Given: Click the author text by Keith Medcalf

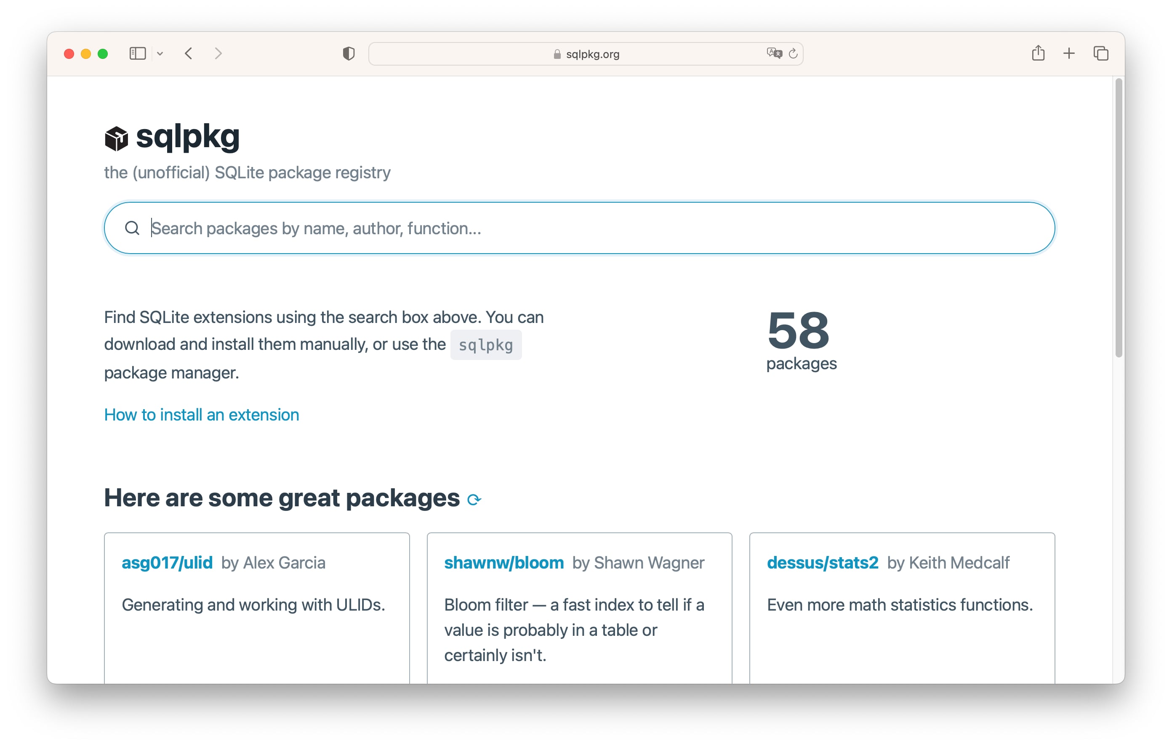Looking at the screenshot, I should [948, 563].
